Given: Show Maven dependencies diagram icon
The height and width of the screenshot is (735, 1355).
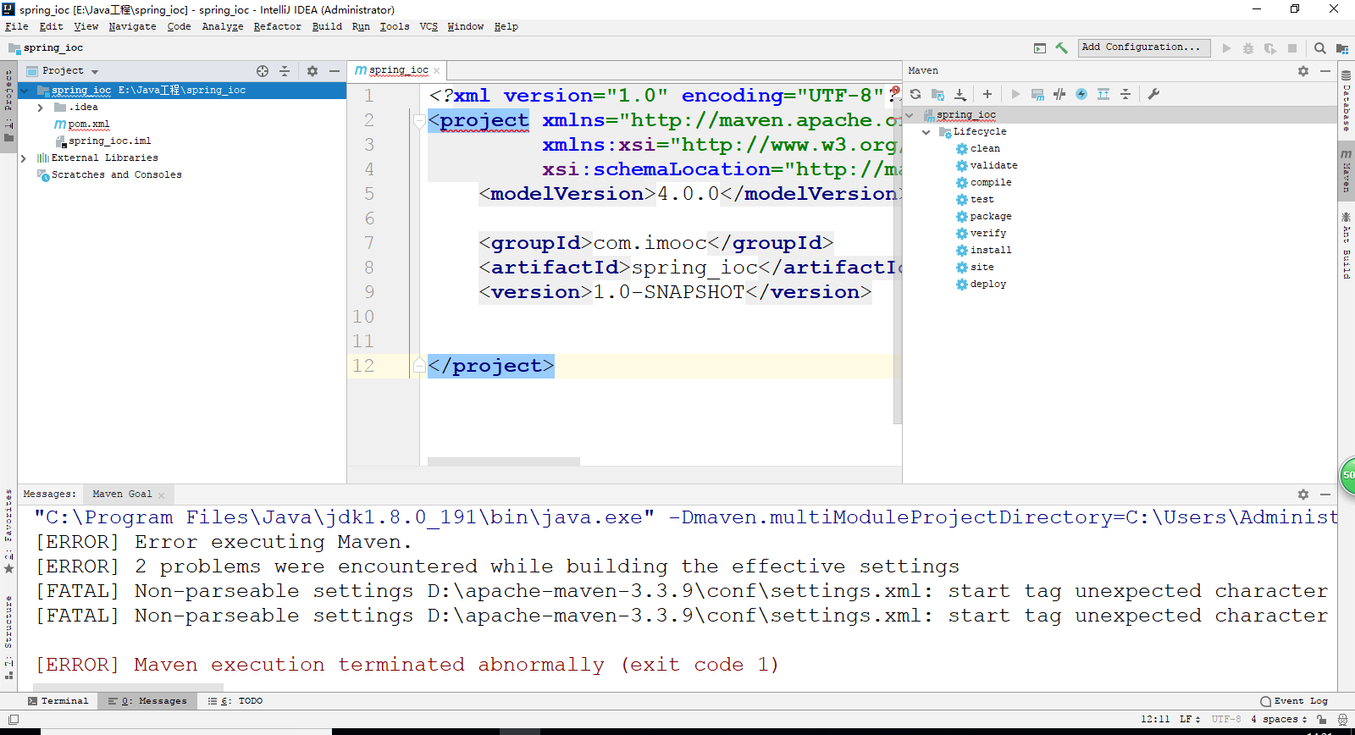Looking at the screenshot, I should tap(1103, 94).
